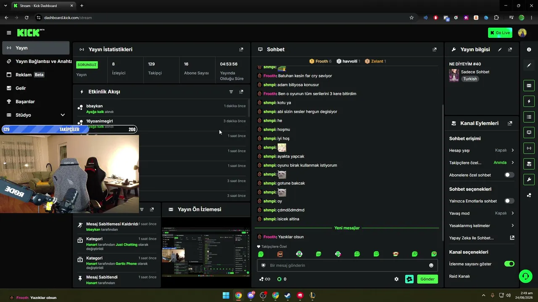Open the Yayın Ön İzlemesi preview thumbnail
This screenshot has height=302, width=538.
[206, 252]
